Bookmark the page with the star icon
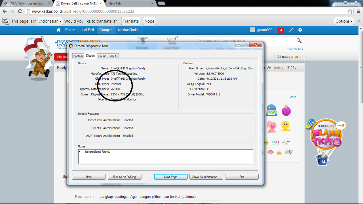The width and height of the screenshot is (363, 204). click(350, 11)
